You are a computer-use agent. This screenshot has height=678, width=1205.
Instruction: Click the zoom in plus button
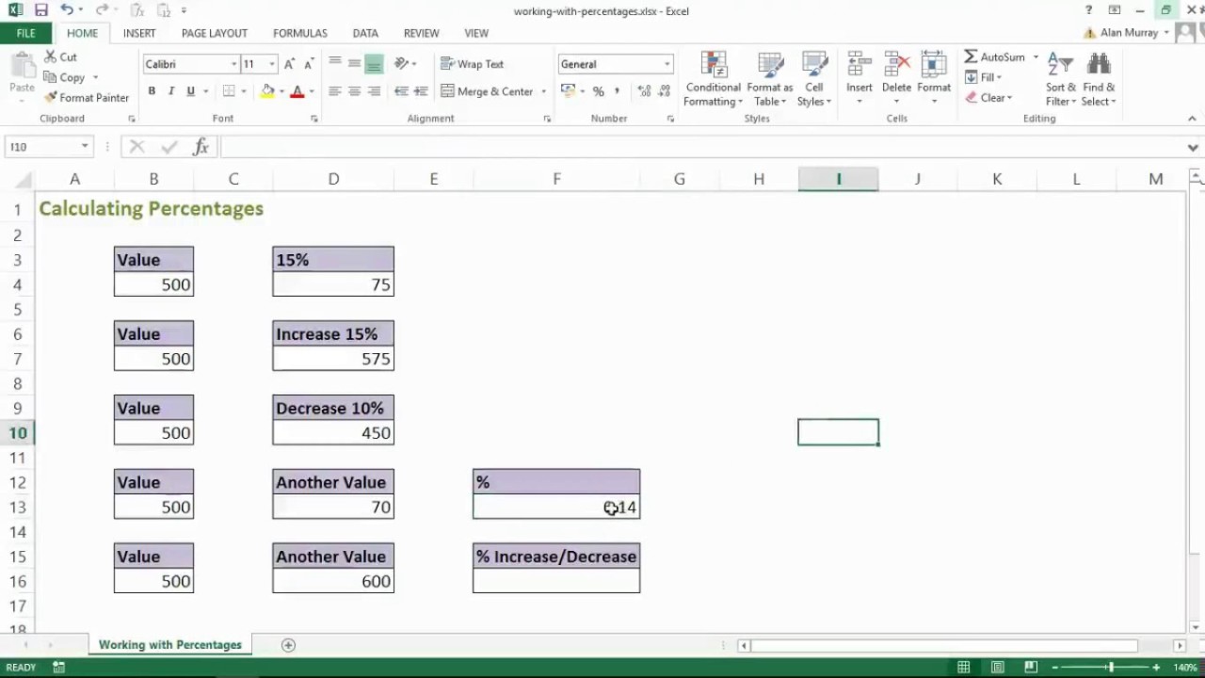point(1156,668)
